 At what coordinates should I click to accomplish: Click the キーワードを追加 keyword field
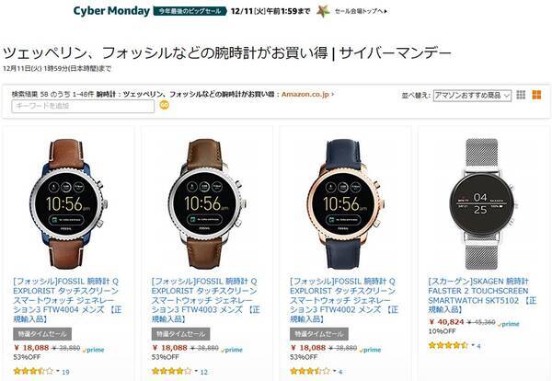[83, 106]
